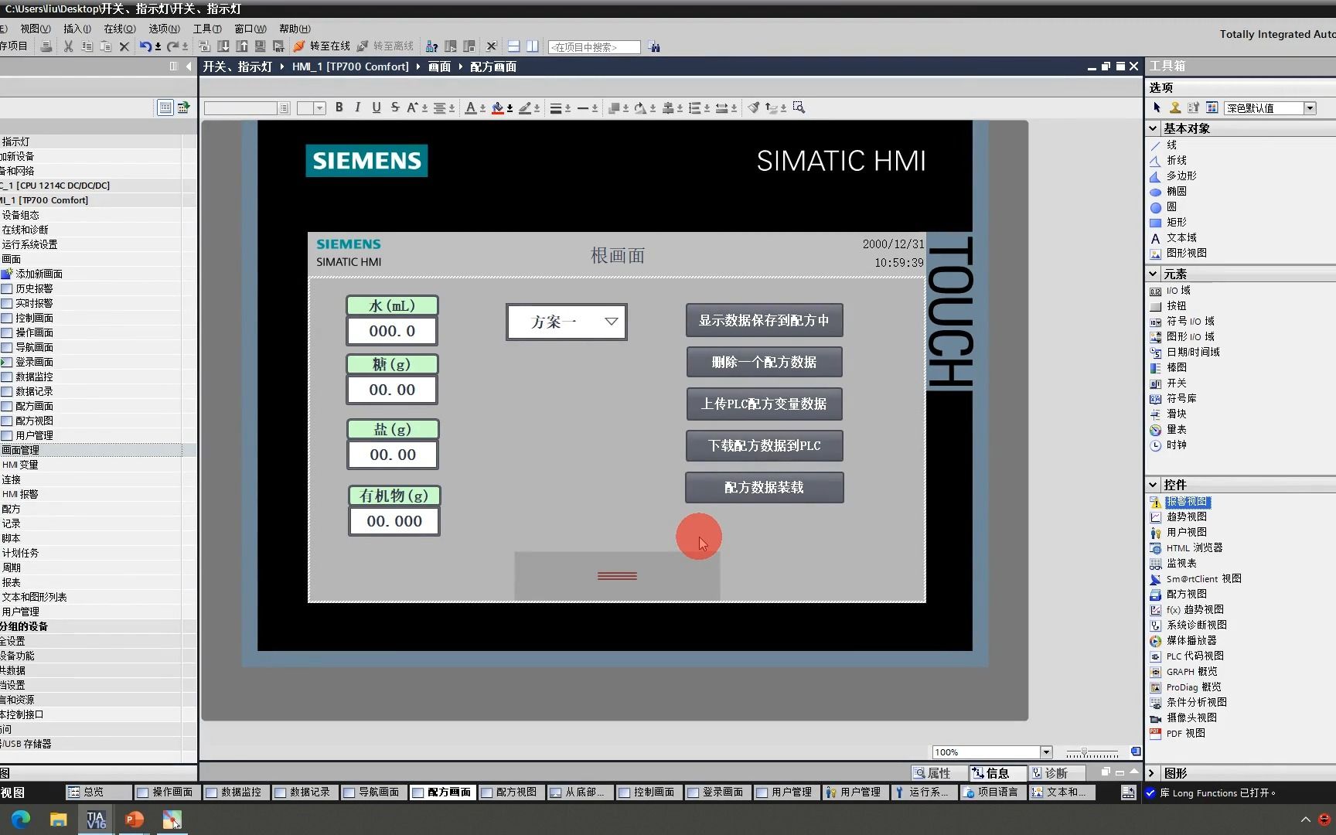Click the 上传PLC配方变量数据 button
1336x835 pixels.
764,404
